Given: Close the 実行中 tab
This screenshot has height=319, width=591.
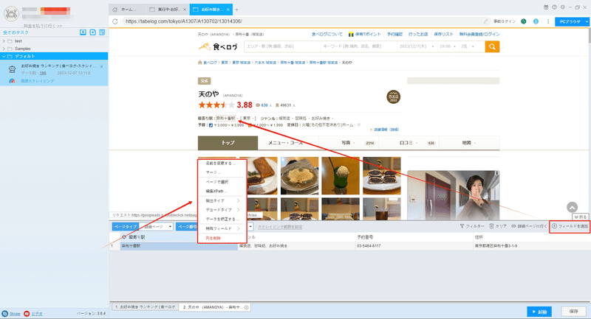Looking at the screenshot, I should [x=184, y=10].
